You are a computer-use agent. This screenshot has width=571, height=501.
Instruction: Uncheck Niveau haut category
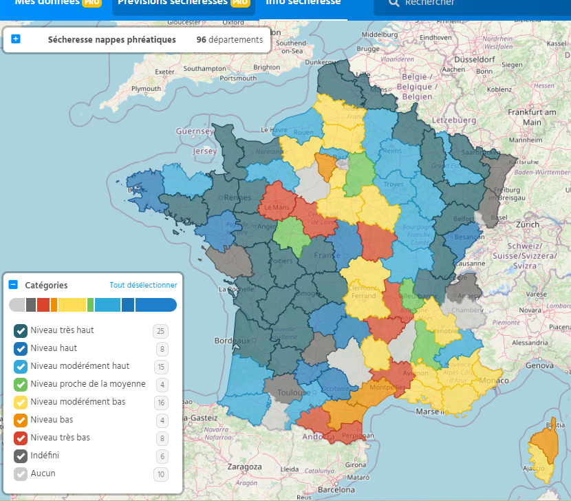tap(21, 349)
